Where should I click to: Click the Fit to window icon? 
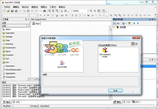(x=99, y=11)
